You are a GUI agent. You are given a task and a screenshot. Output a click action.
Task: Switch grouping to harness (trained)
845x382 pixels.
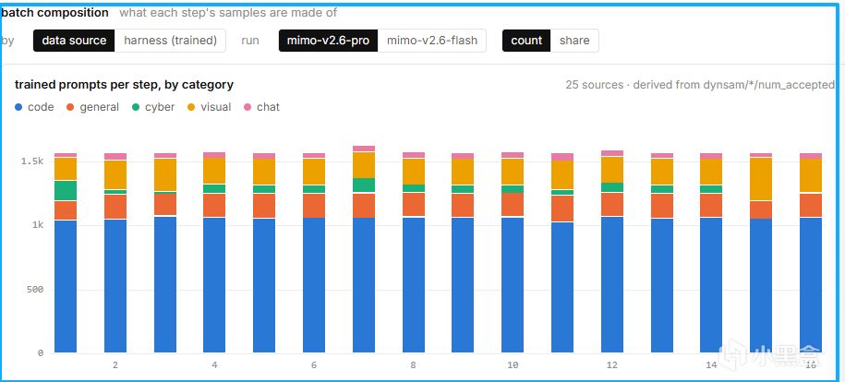pos(170,41)
